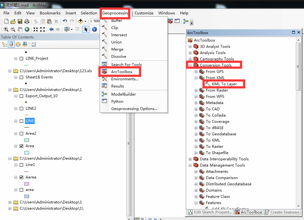This screenshot has height=220, width=304.
Task: Click the Open folder toolbar icon
Action: [x=13, y=21]
